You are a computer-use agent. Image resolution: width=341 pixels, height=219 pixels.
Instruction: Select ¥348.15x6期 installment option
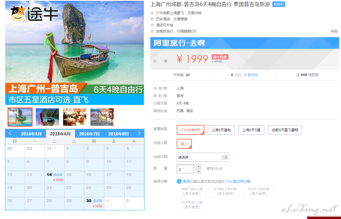(x=225, y=191)
